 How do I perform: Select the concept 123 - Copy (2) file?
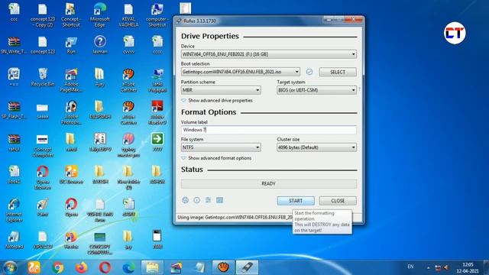click(43, 15)
